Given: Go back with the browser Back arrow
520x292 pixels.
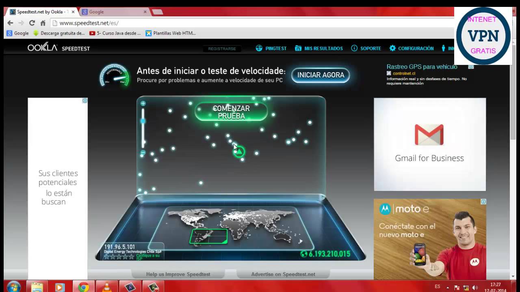Looking at the screenshot, I should pos(10,23).
